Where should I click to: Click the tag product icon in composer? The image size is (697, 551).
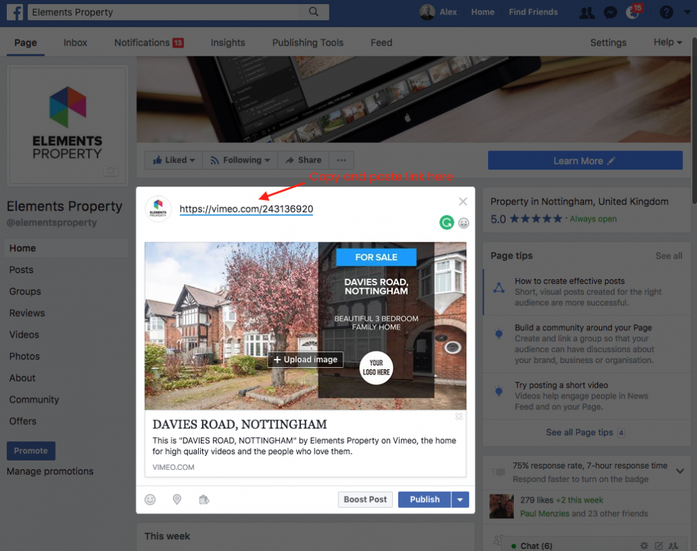(204, 499)
